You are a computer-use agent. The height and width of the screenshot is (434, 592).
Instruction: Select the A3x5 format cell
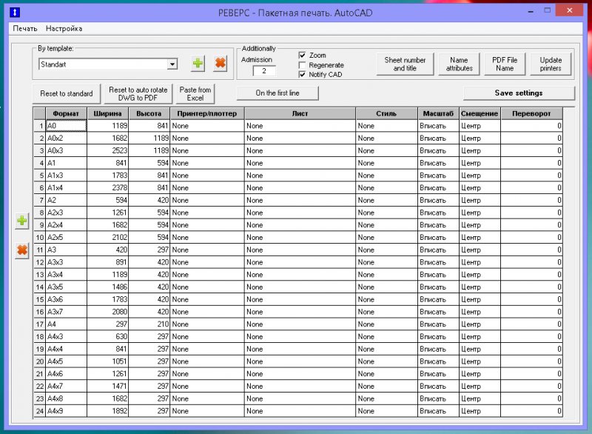click(x=67, y=287)
